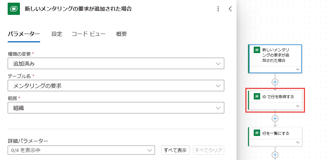Click the Dataverse icon in panel header
The image size is (328, 160).
coord(14,9)
